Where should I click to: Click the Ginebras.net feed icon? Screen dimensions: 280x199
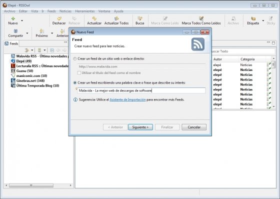[x=13, y=80]
